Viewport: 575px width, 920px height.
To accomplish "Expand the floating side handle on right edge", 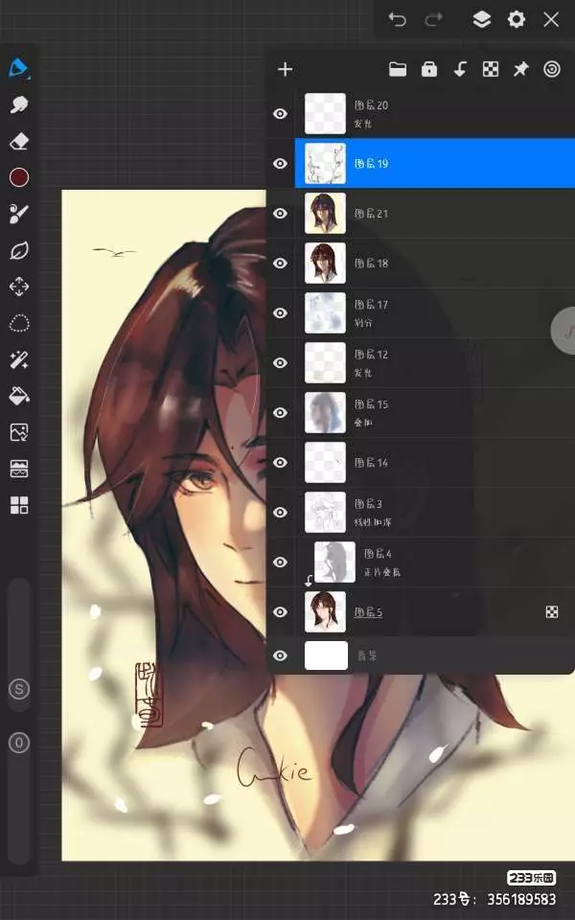I will click(564, 331).
